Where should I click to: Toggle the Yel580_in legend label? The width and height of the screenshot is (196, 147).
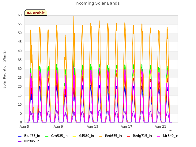pyautogui.click(x=86, y=136)
